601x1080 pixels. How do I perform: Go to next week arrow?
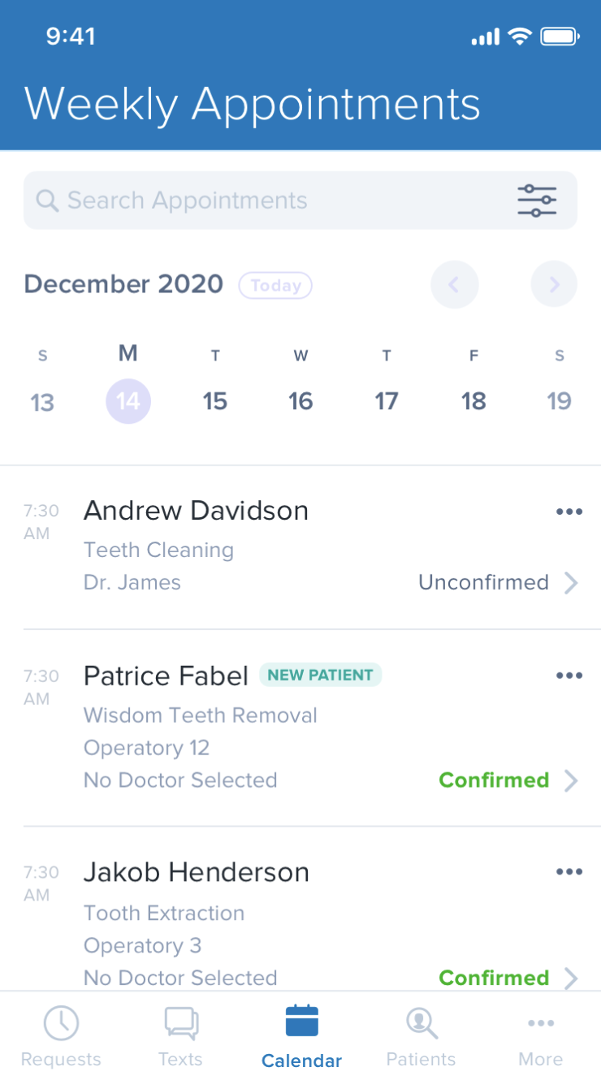tap(554, 284)
